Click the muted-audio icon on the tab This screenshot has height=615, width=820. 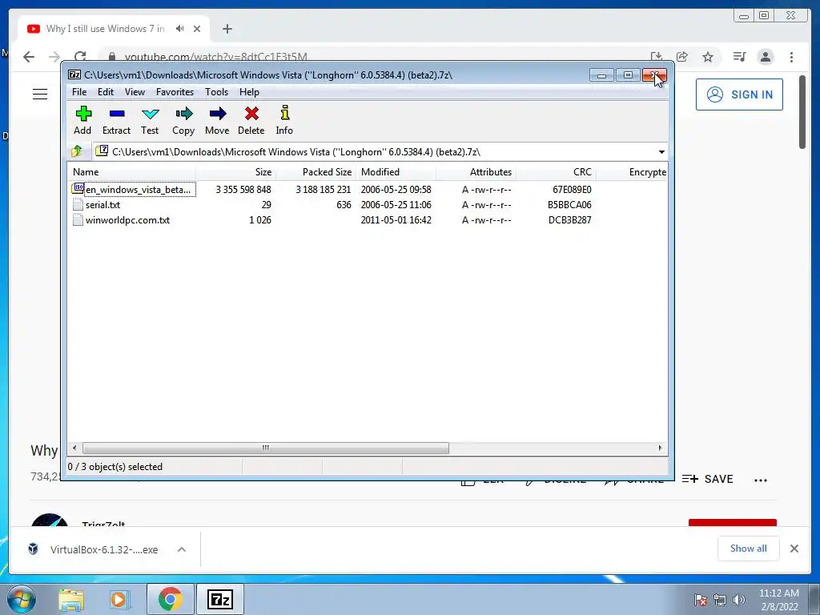[180, 29]
